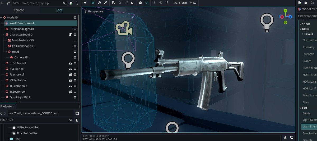Select the Test folder
The width and height of the screenshot is (317, 141).
coord(17,139)
